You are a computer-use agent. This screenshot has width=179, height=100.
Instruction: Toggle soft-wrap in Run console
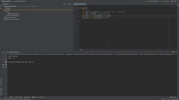click(6, 59)
